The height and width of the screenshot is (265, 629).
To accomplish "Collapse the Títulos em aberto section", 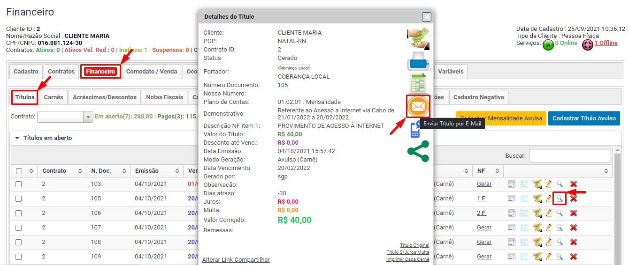I will [17, 138].
